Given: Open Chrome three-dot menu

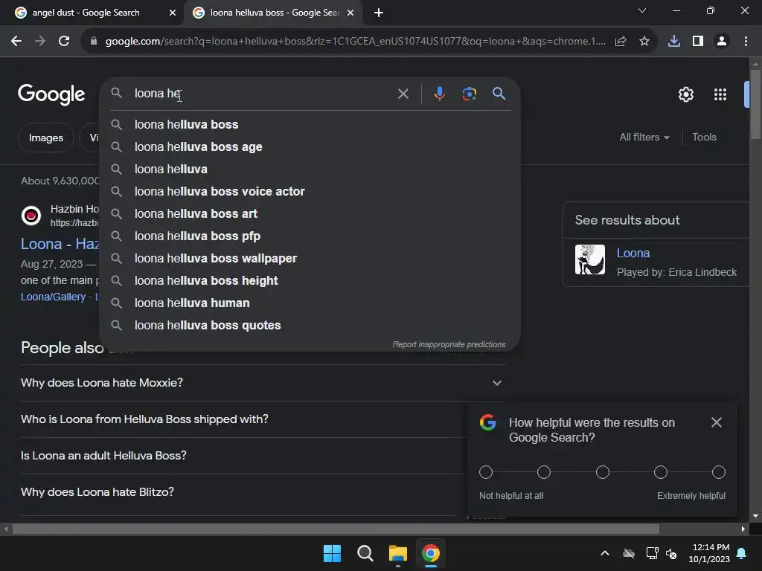Looking at the screenshot, I should (x=746, y=42).
